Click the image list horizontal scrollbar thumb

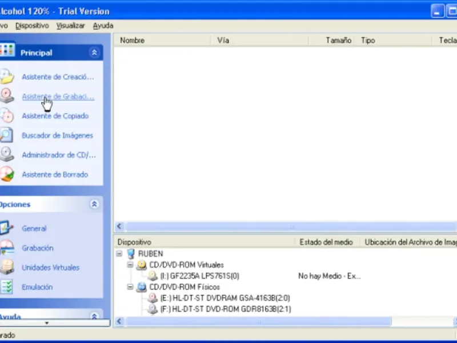click(x=291, y=226)
